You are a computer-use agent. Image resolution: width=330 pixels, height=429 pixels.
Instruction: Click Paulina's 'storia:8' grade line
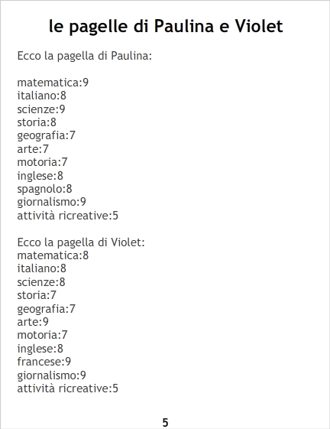pos(37,122)
